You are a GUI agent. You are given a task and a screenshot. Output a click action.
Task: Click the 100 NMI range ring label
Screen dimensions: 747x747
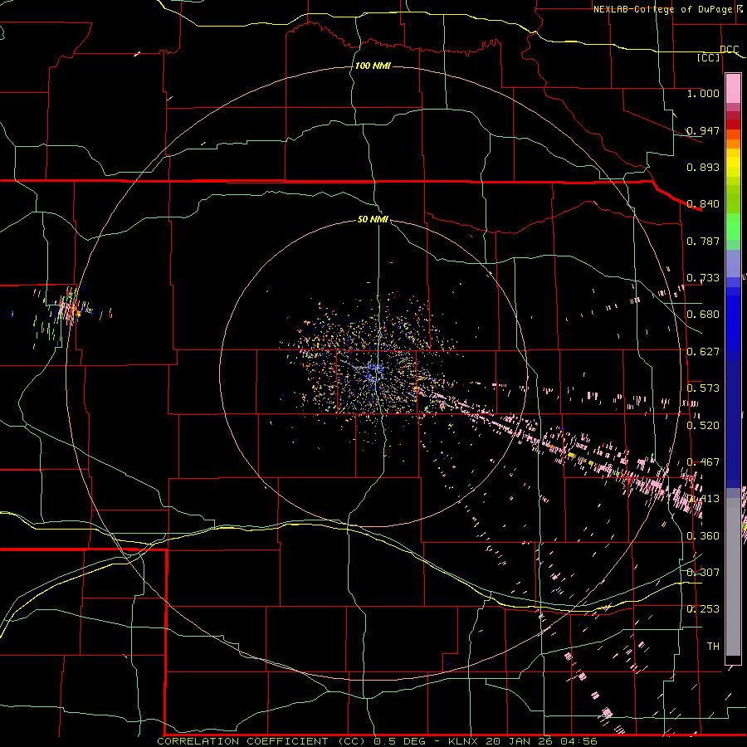373,66
